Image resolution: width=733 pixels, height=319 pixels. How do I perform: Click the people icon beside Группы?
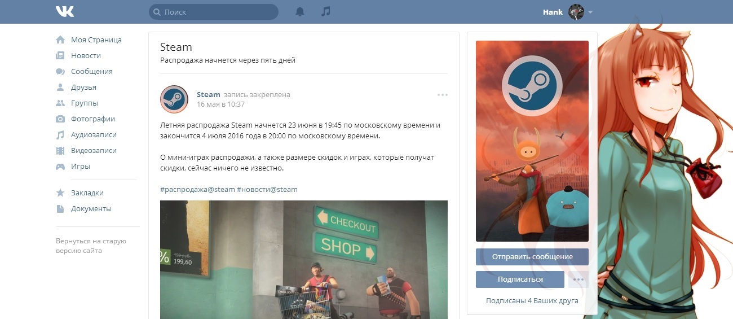click(60, 103)
